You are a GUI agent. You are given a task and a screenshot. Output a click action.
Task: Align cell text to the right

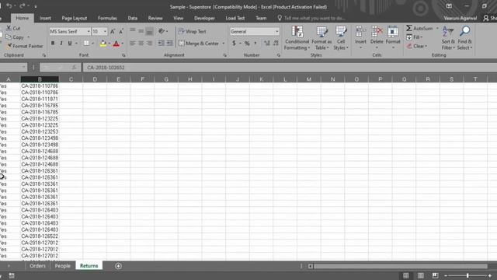(x=149, y=44)
